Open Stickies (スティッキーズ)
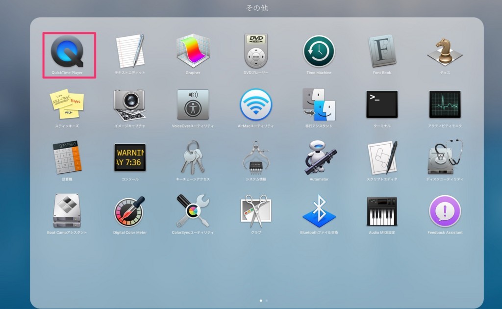Viewport: 502px width, 309px height. pyautogui.click(x=67, y=104)
